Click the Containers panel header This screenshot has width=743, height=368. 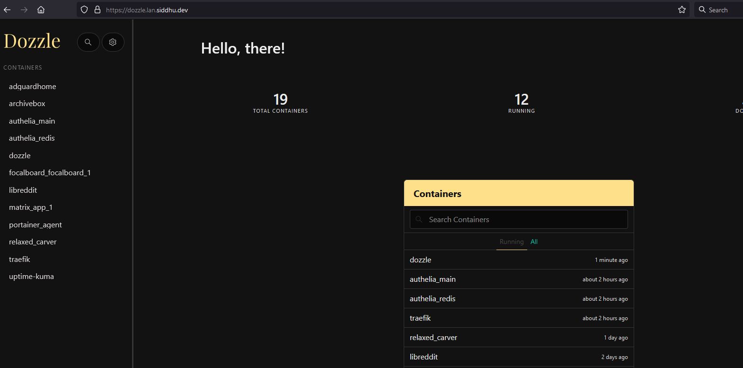[x=519, y=193]
